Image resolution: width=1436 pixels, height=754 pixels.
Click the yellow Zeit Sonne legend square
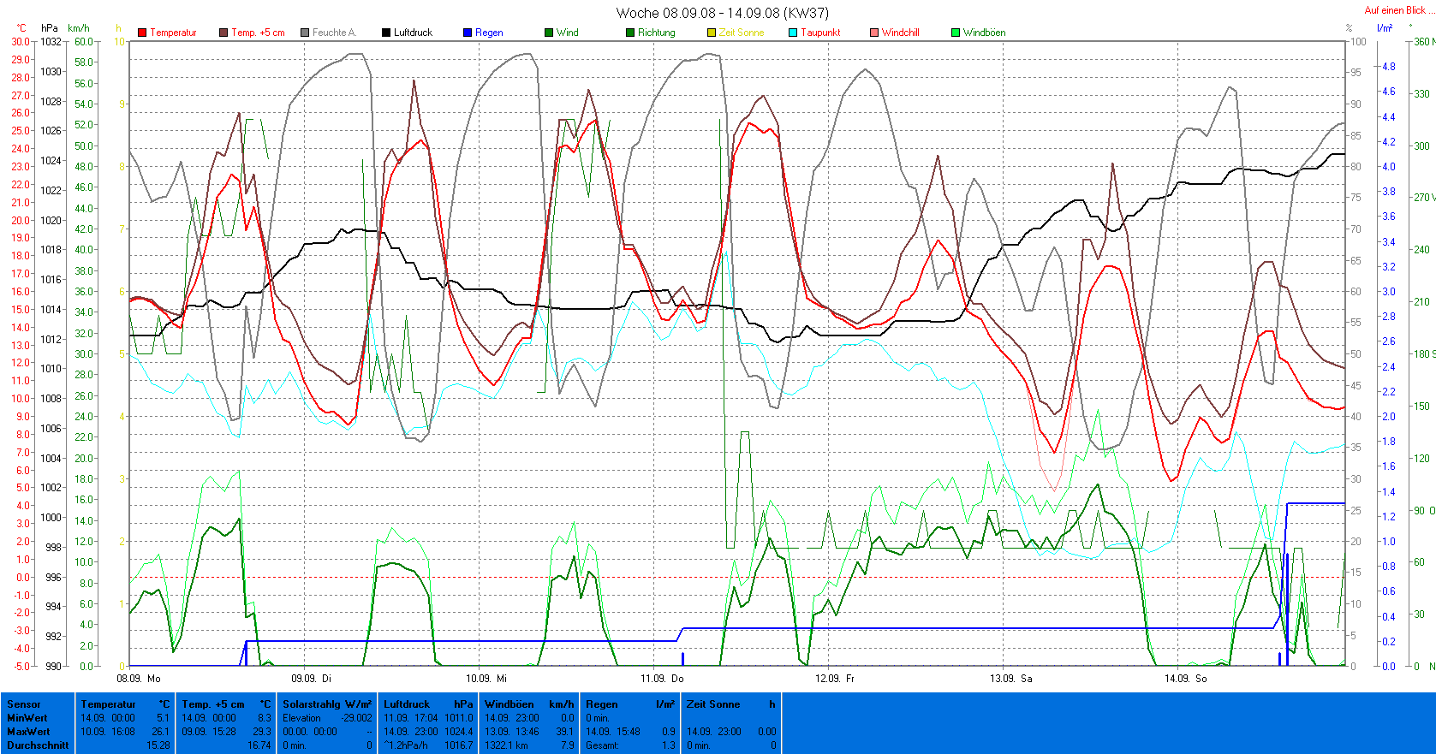[x=712, y=33]
